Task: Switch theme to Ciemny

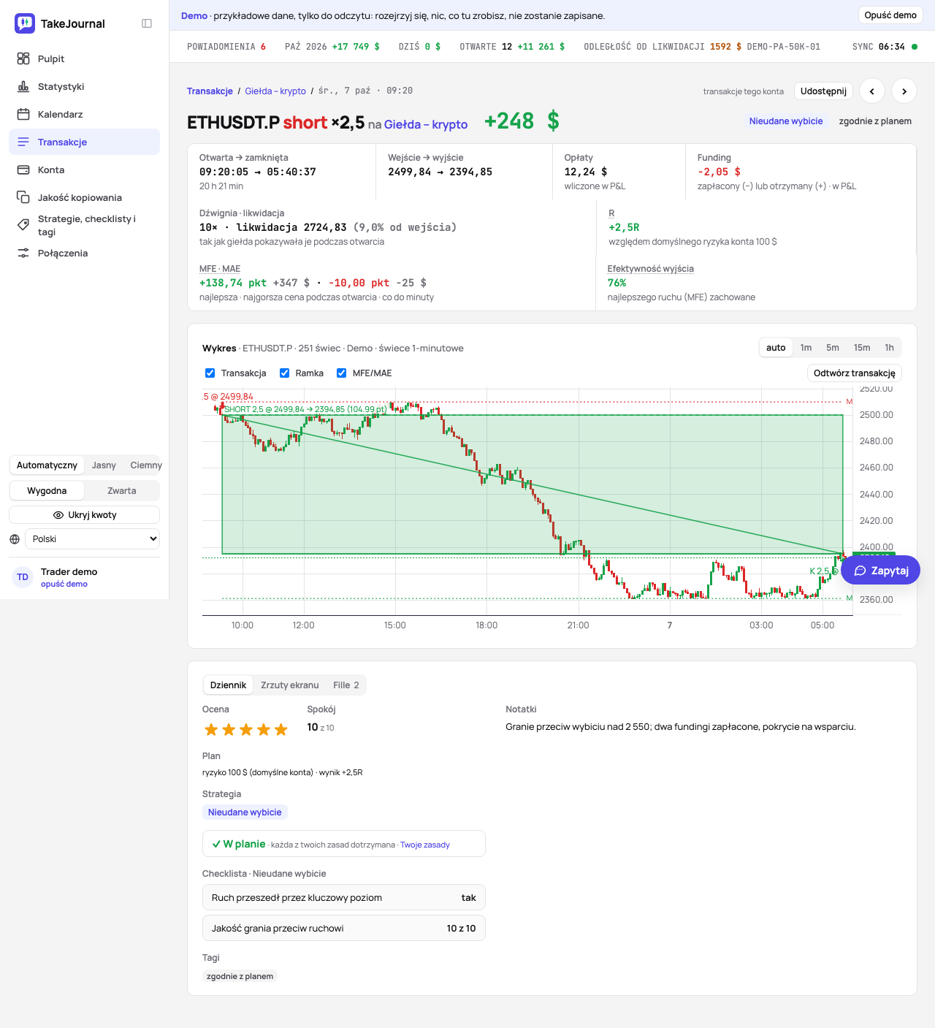Action: 146,465
